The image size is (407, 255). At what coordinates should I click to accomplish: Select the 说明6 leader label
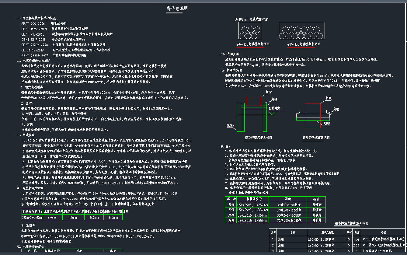[231, 125]
